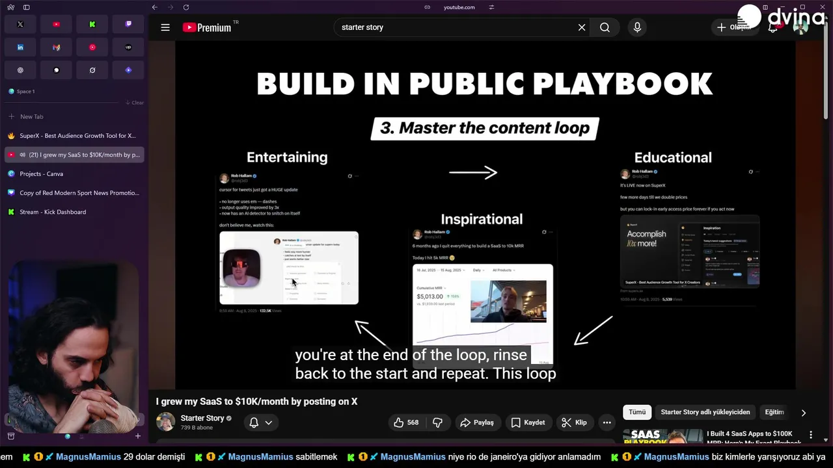Screen dimensions: 833x468
Task: Click the Starter Story channel avatar
Action: click(x=165, y=422)
